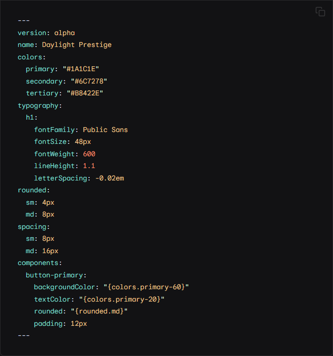
Task: Select the 'Daylight Prestige' name value
Action: tap(77, 45)
